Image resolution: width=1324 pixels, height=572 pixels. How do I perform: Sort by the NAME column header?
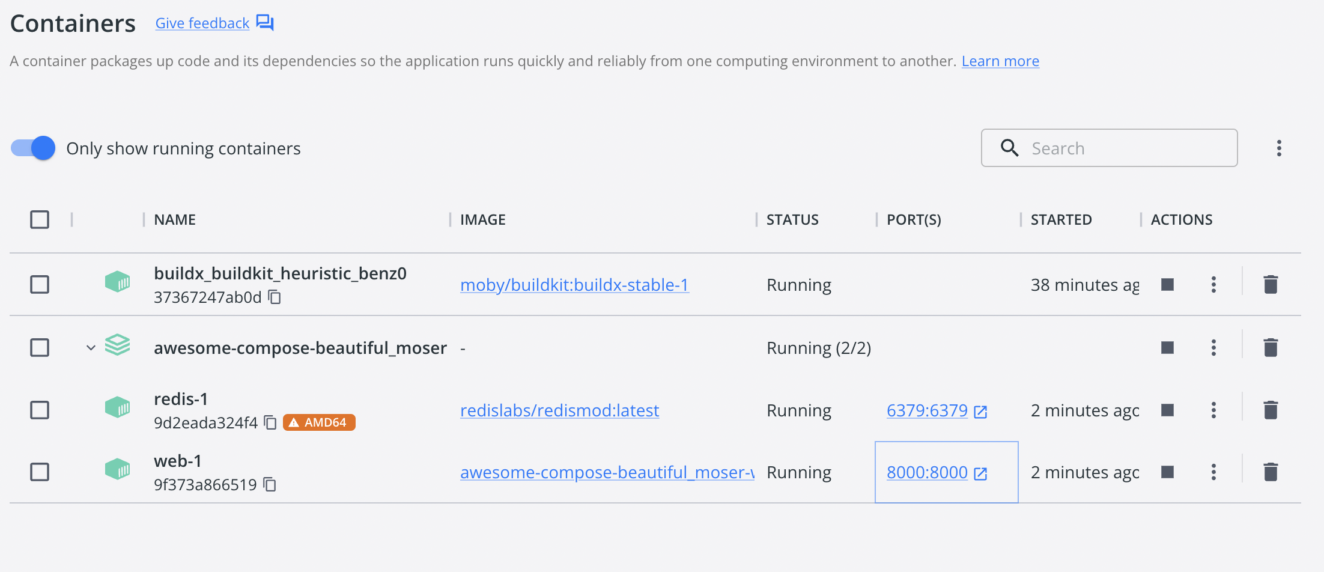[x=175, y=219]
